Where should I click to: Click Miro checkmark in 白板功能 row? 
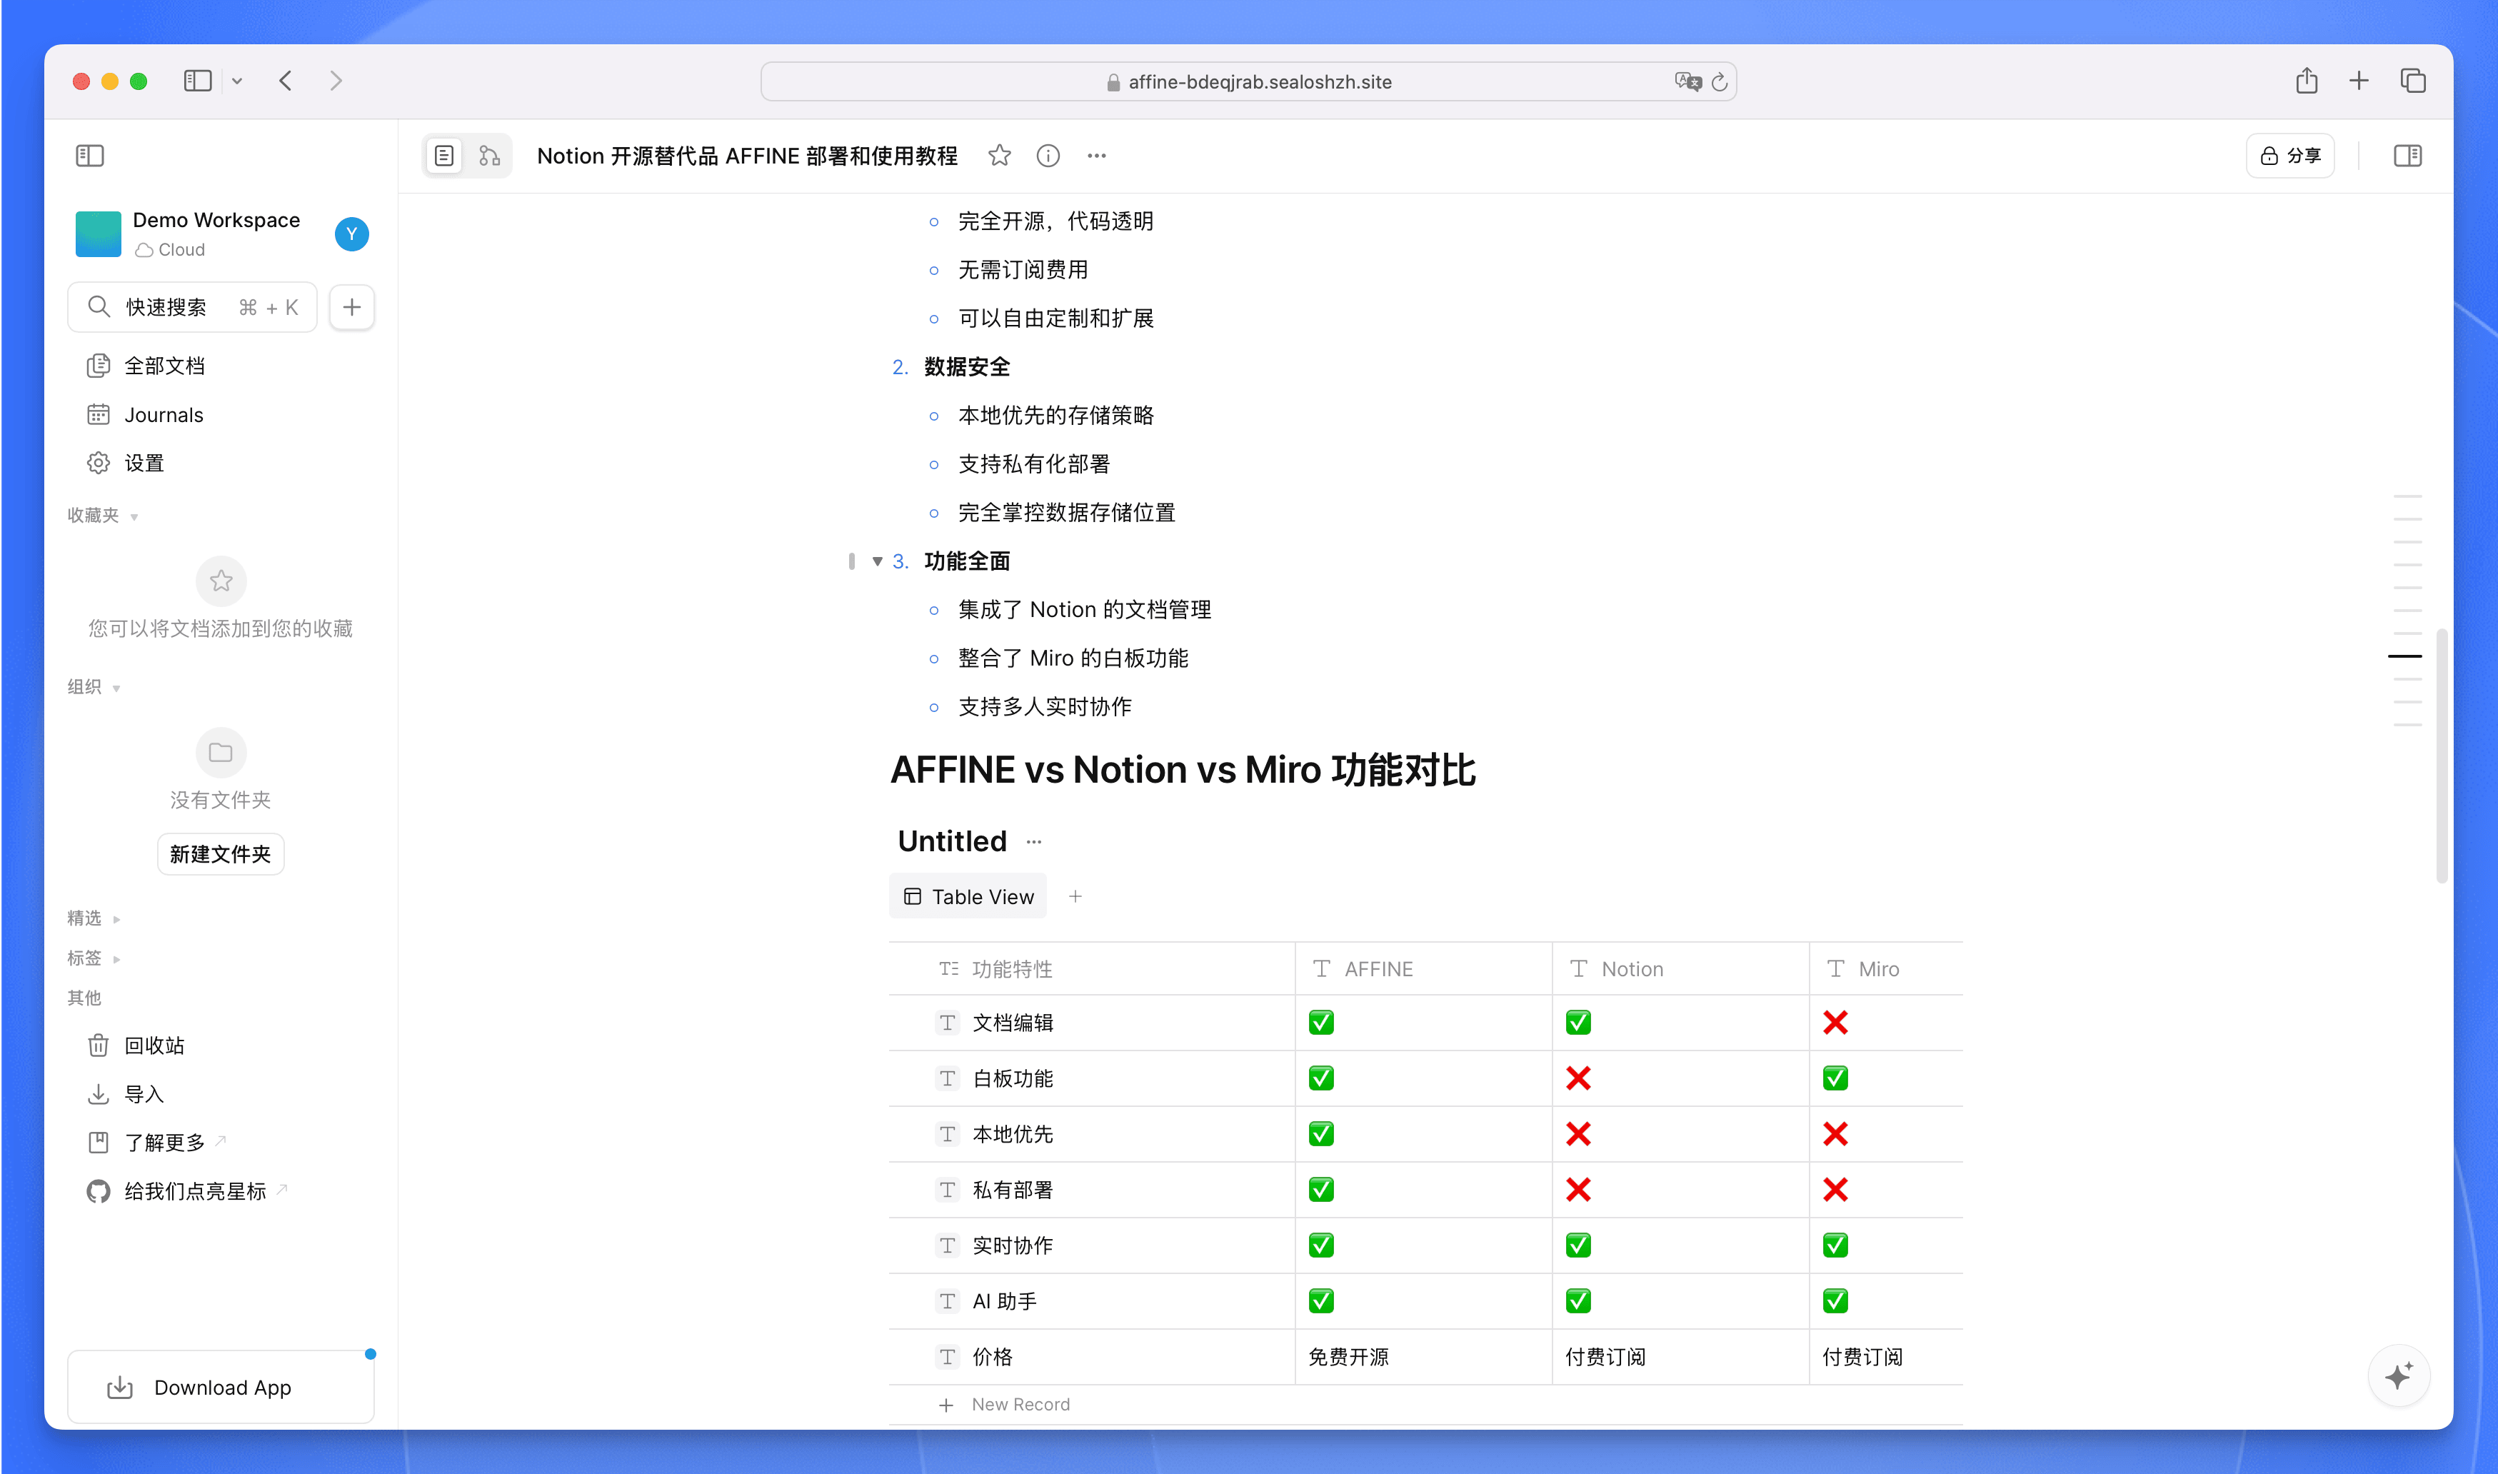pos(1835,1078)
